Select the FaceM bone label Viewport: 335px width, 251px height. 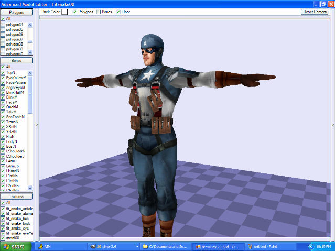(12, 102)
